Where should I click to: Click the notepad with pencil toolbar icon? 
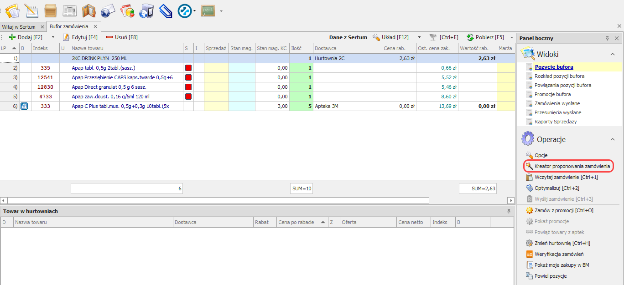pos(31,10)
